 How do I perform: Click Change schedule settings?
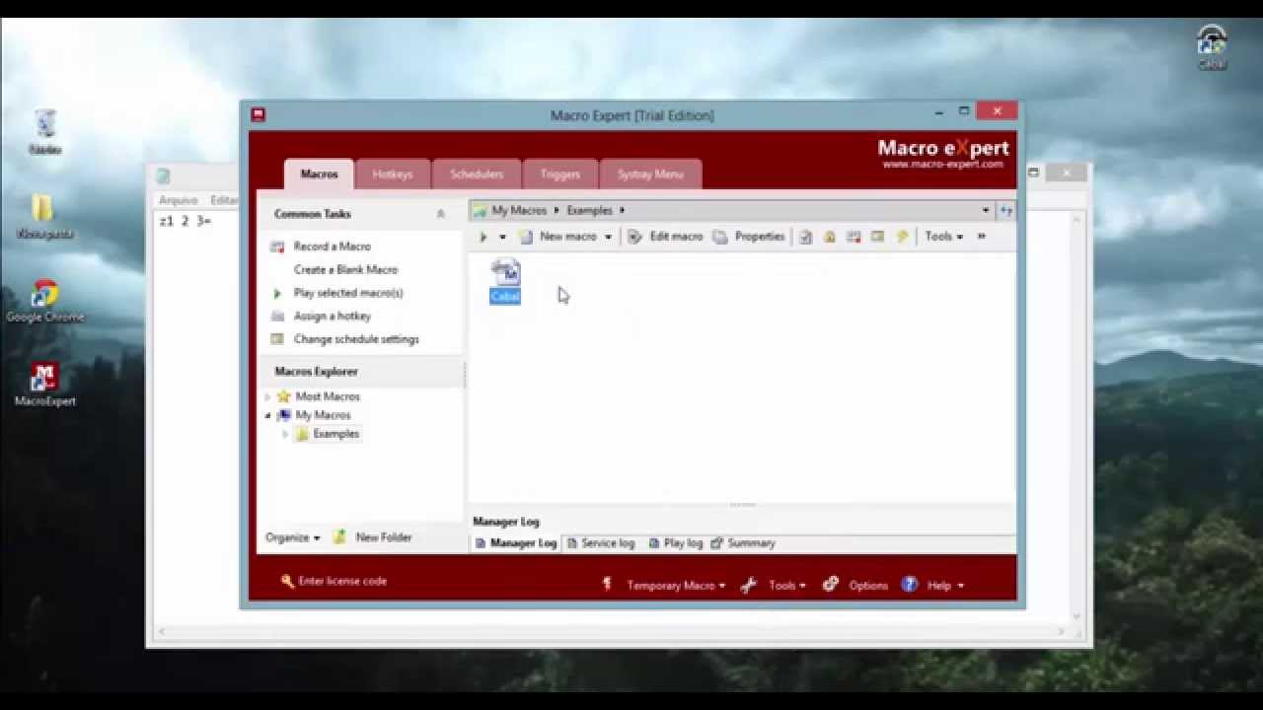click(x=356, y=339)
